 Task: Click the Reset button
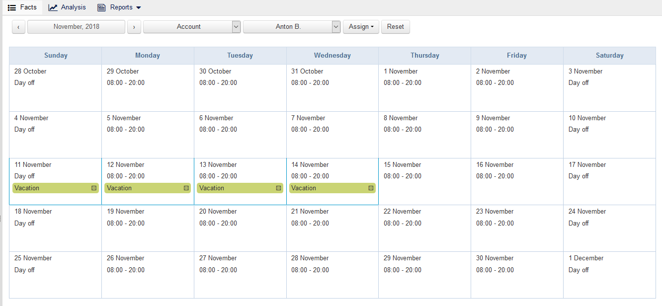click(395, 26)
